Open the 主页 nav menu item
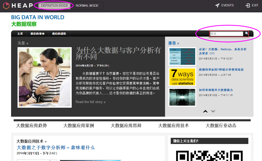Screen dimensions: 262x161 20,34
